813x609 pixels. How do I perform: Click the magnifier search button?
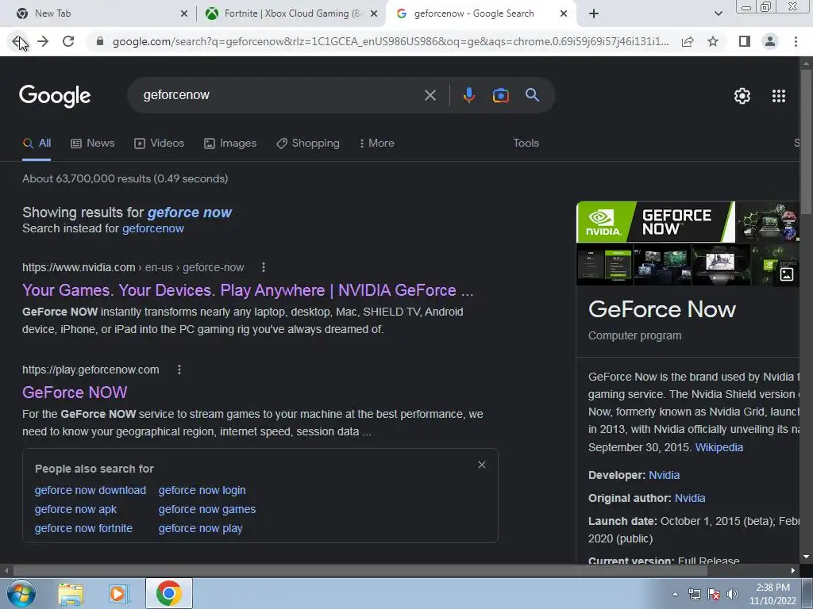point(532,95)
